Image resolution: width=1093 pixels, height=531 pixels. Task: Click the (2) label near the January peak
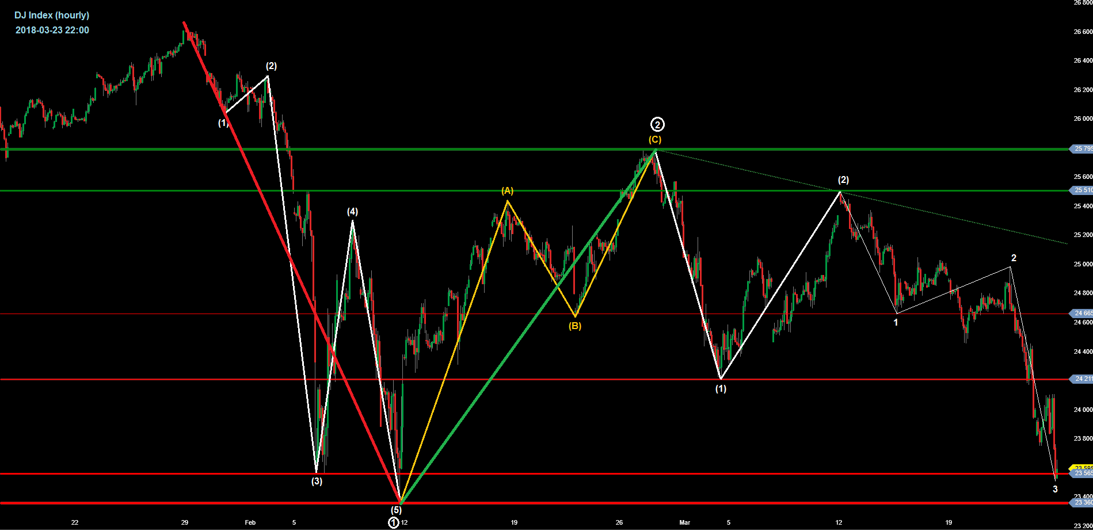[271, 66]
